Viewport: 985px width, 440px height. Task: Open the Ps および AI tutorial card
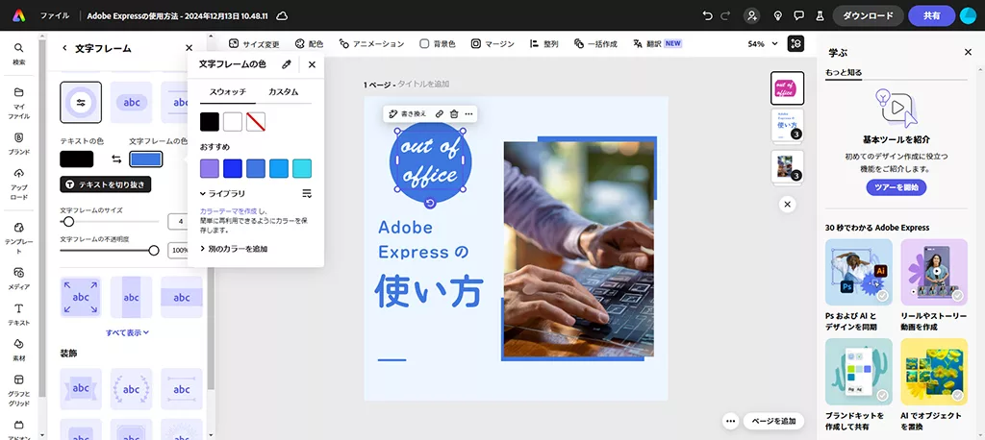[x=859, y=285]
